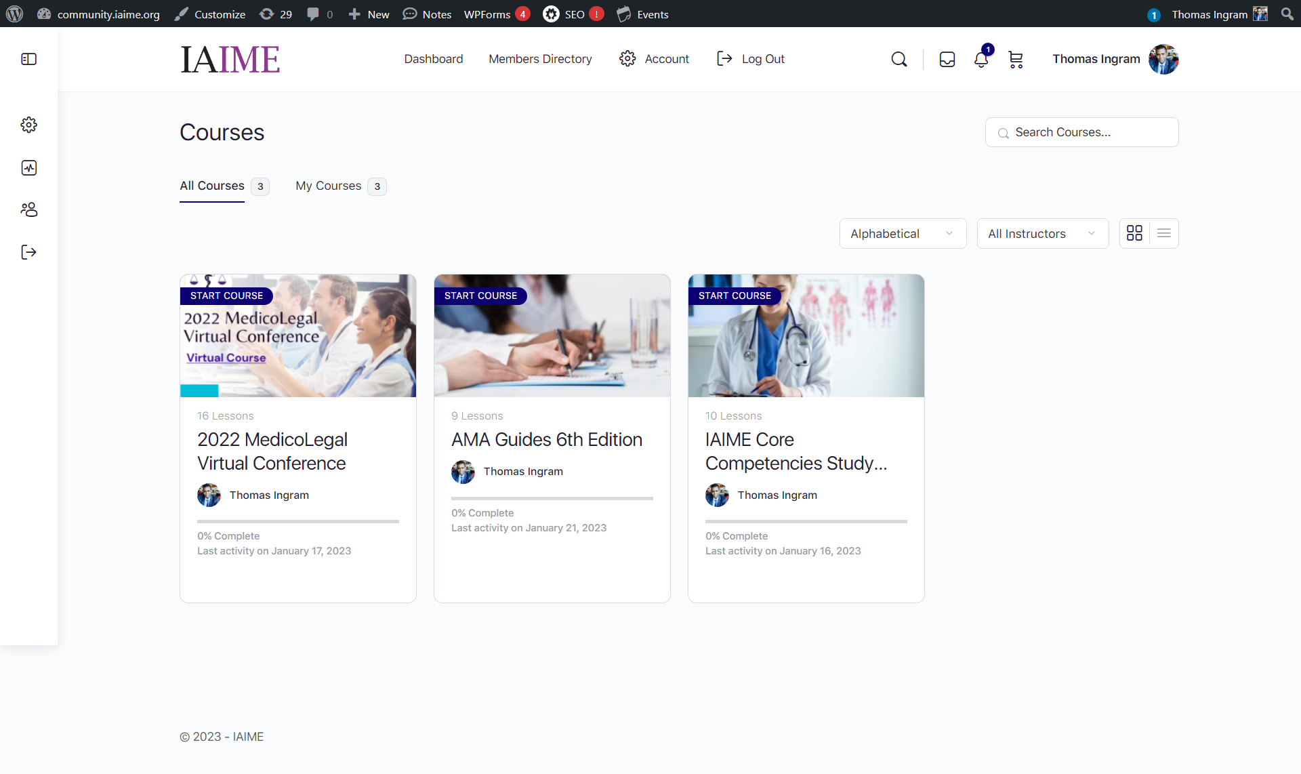
Task: Switch to grid view layout
Action: 1134,233
